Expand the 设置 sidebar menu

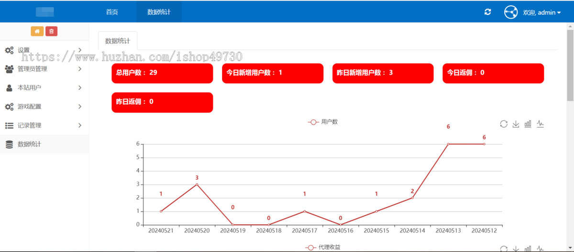pyautogui.click(x=44, y=50)
